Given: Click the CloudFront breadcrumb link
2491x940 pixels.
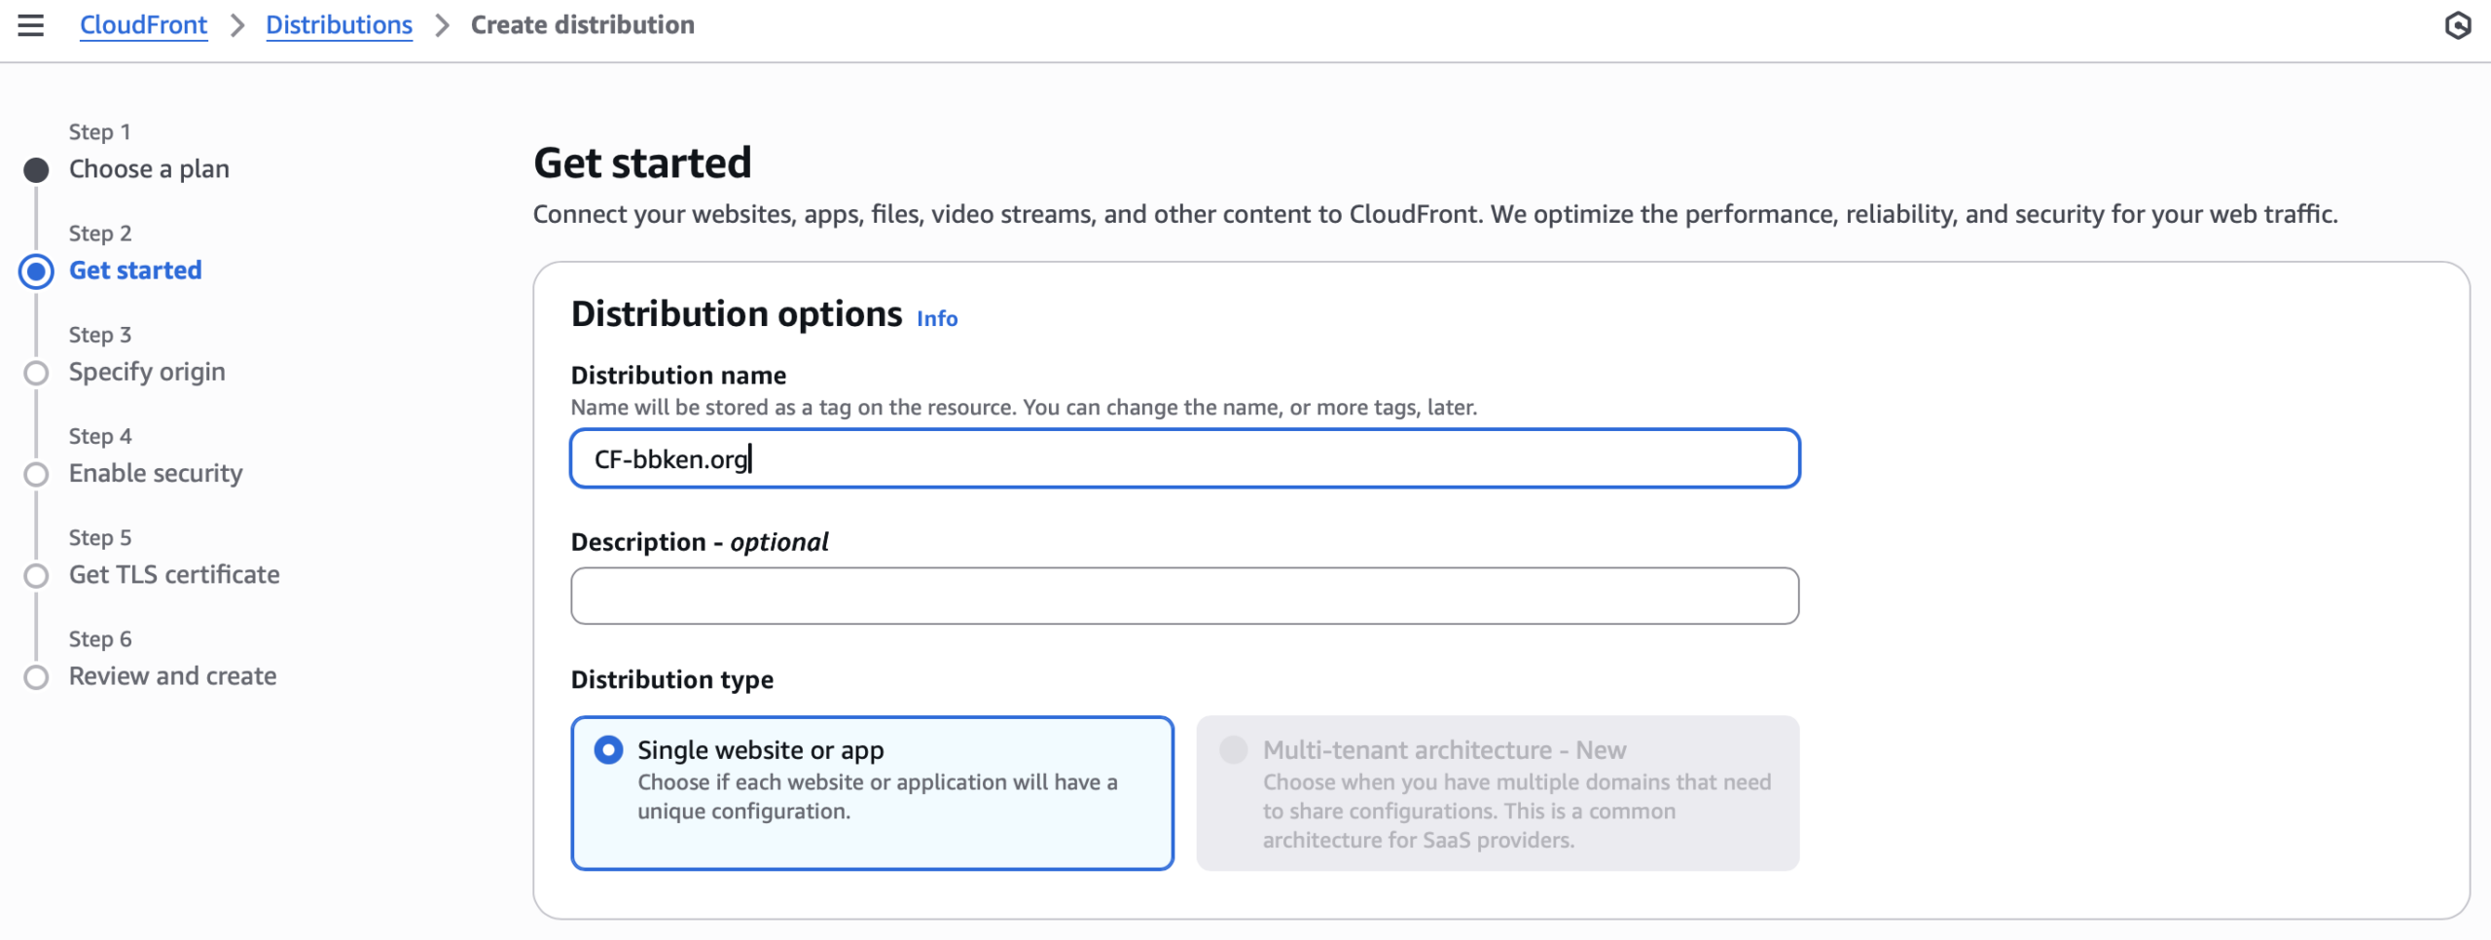Looking at the screenshot, I should 143,25.
